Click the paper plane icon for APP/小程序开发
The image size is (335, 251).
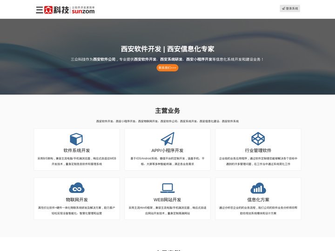pos(167,139)
